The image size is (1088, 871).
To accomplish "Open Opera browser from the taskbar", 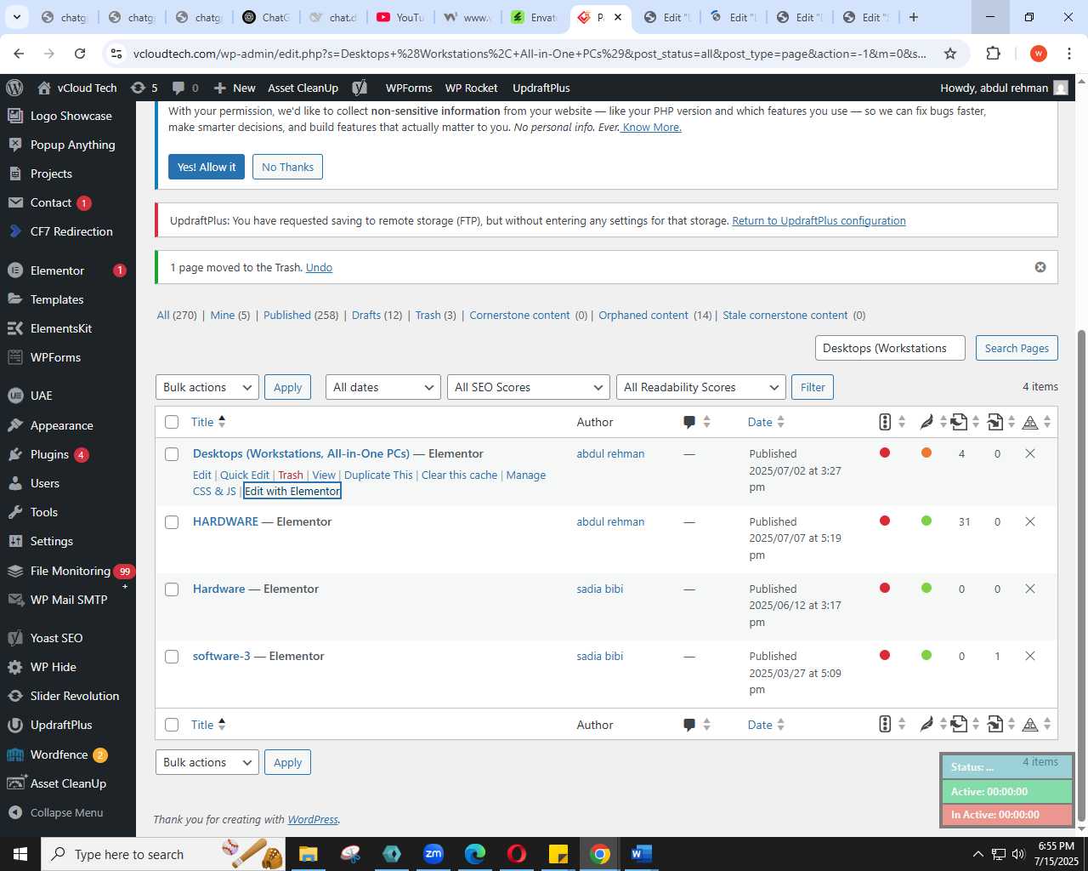I will [x=517, y=854].
